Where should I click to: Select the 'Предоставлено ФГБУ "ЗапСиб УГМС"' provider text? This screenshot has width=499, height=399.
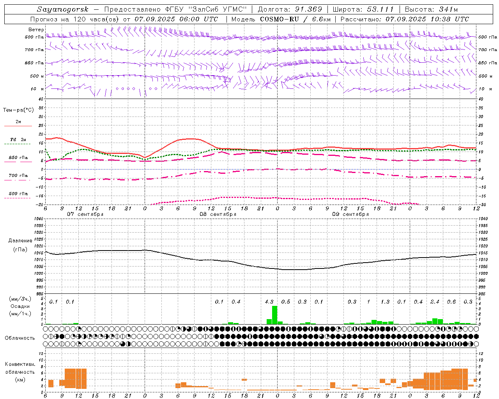point(175,9)
